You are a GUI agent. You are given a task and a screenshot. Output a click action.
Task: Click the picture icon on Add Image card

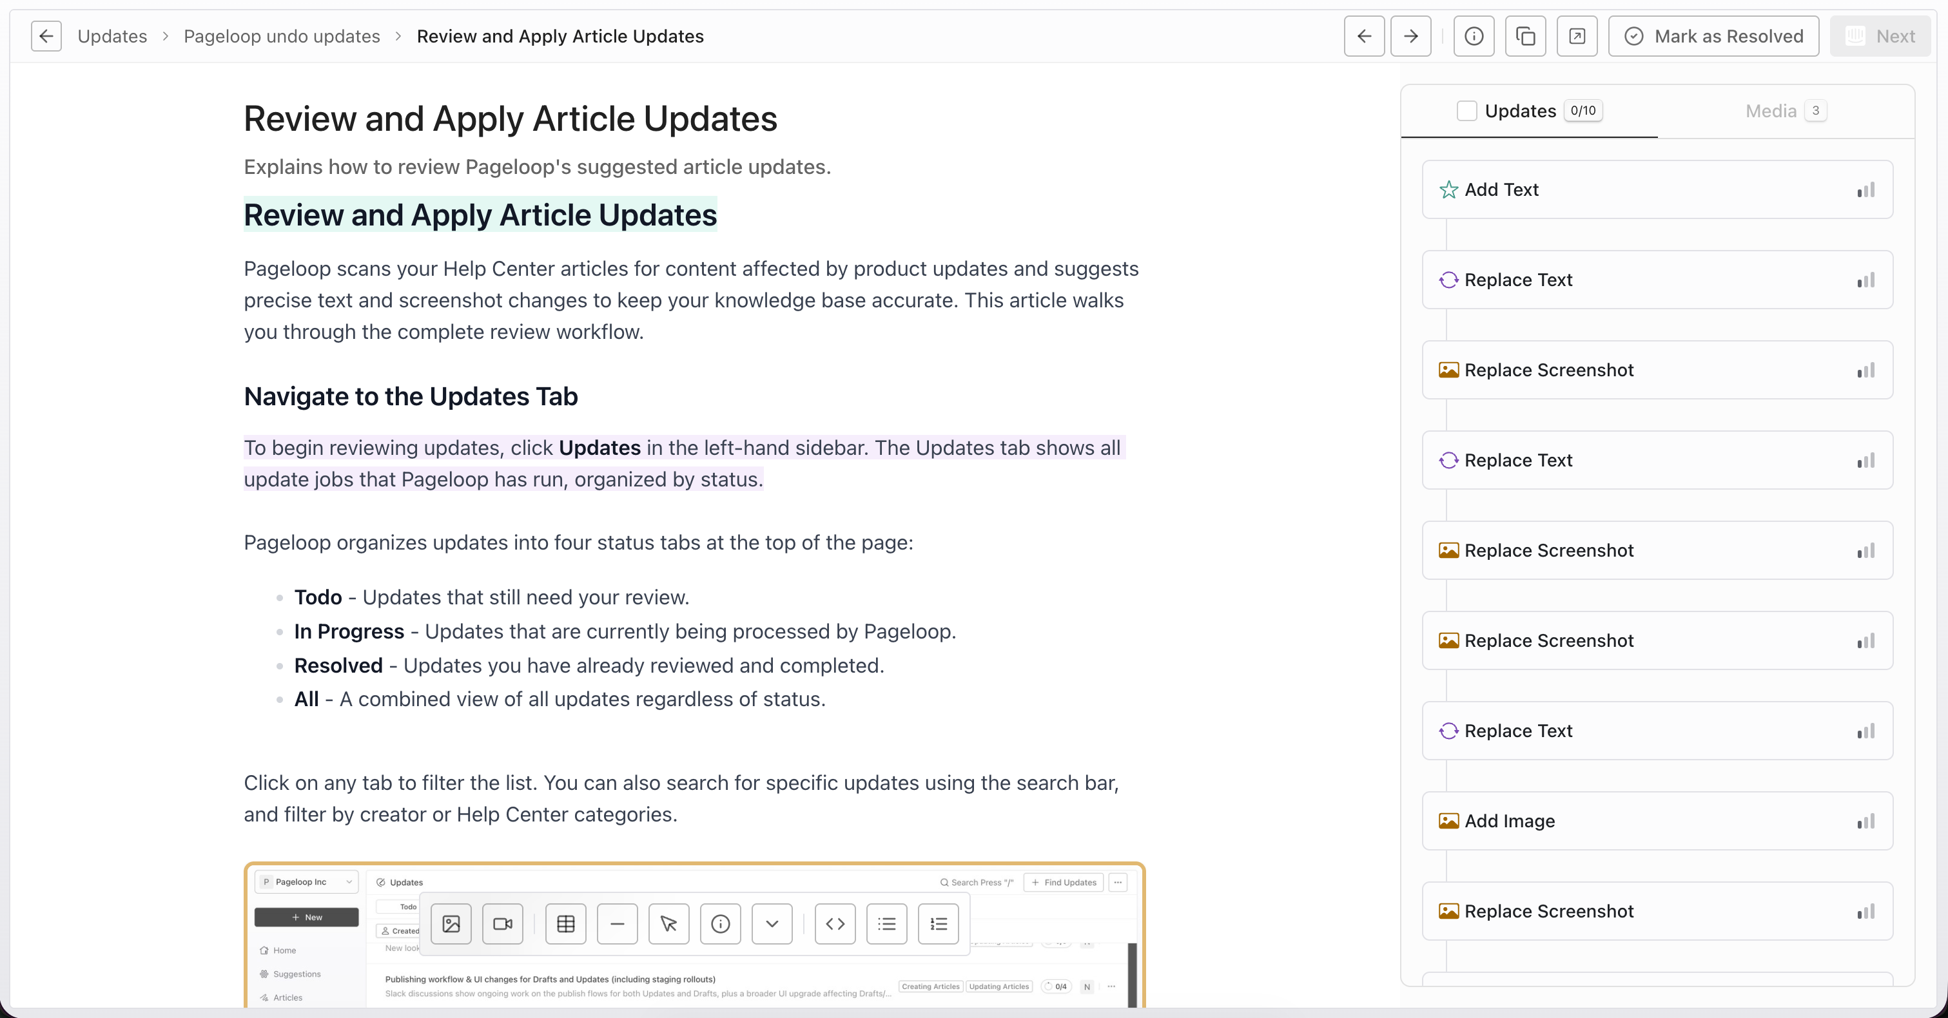click(x=1448, y=821)
